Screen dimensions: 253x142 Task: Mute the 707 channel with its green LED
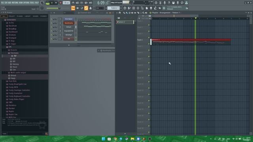click(x=52, y=39)
